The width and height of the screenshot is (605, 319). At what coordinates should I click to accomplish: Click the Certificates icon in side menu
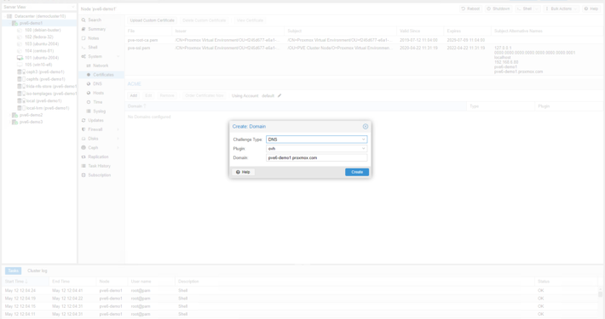pyautogui.click(x=89, y=75)
